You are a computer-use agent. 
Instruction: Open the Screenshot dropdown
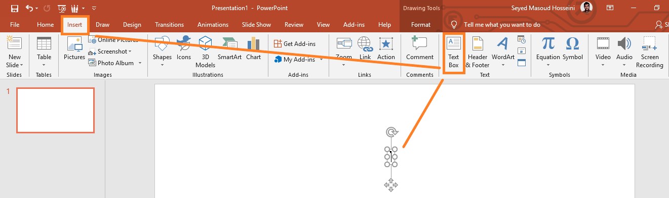110,52
